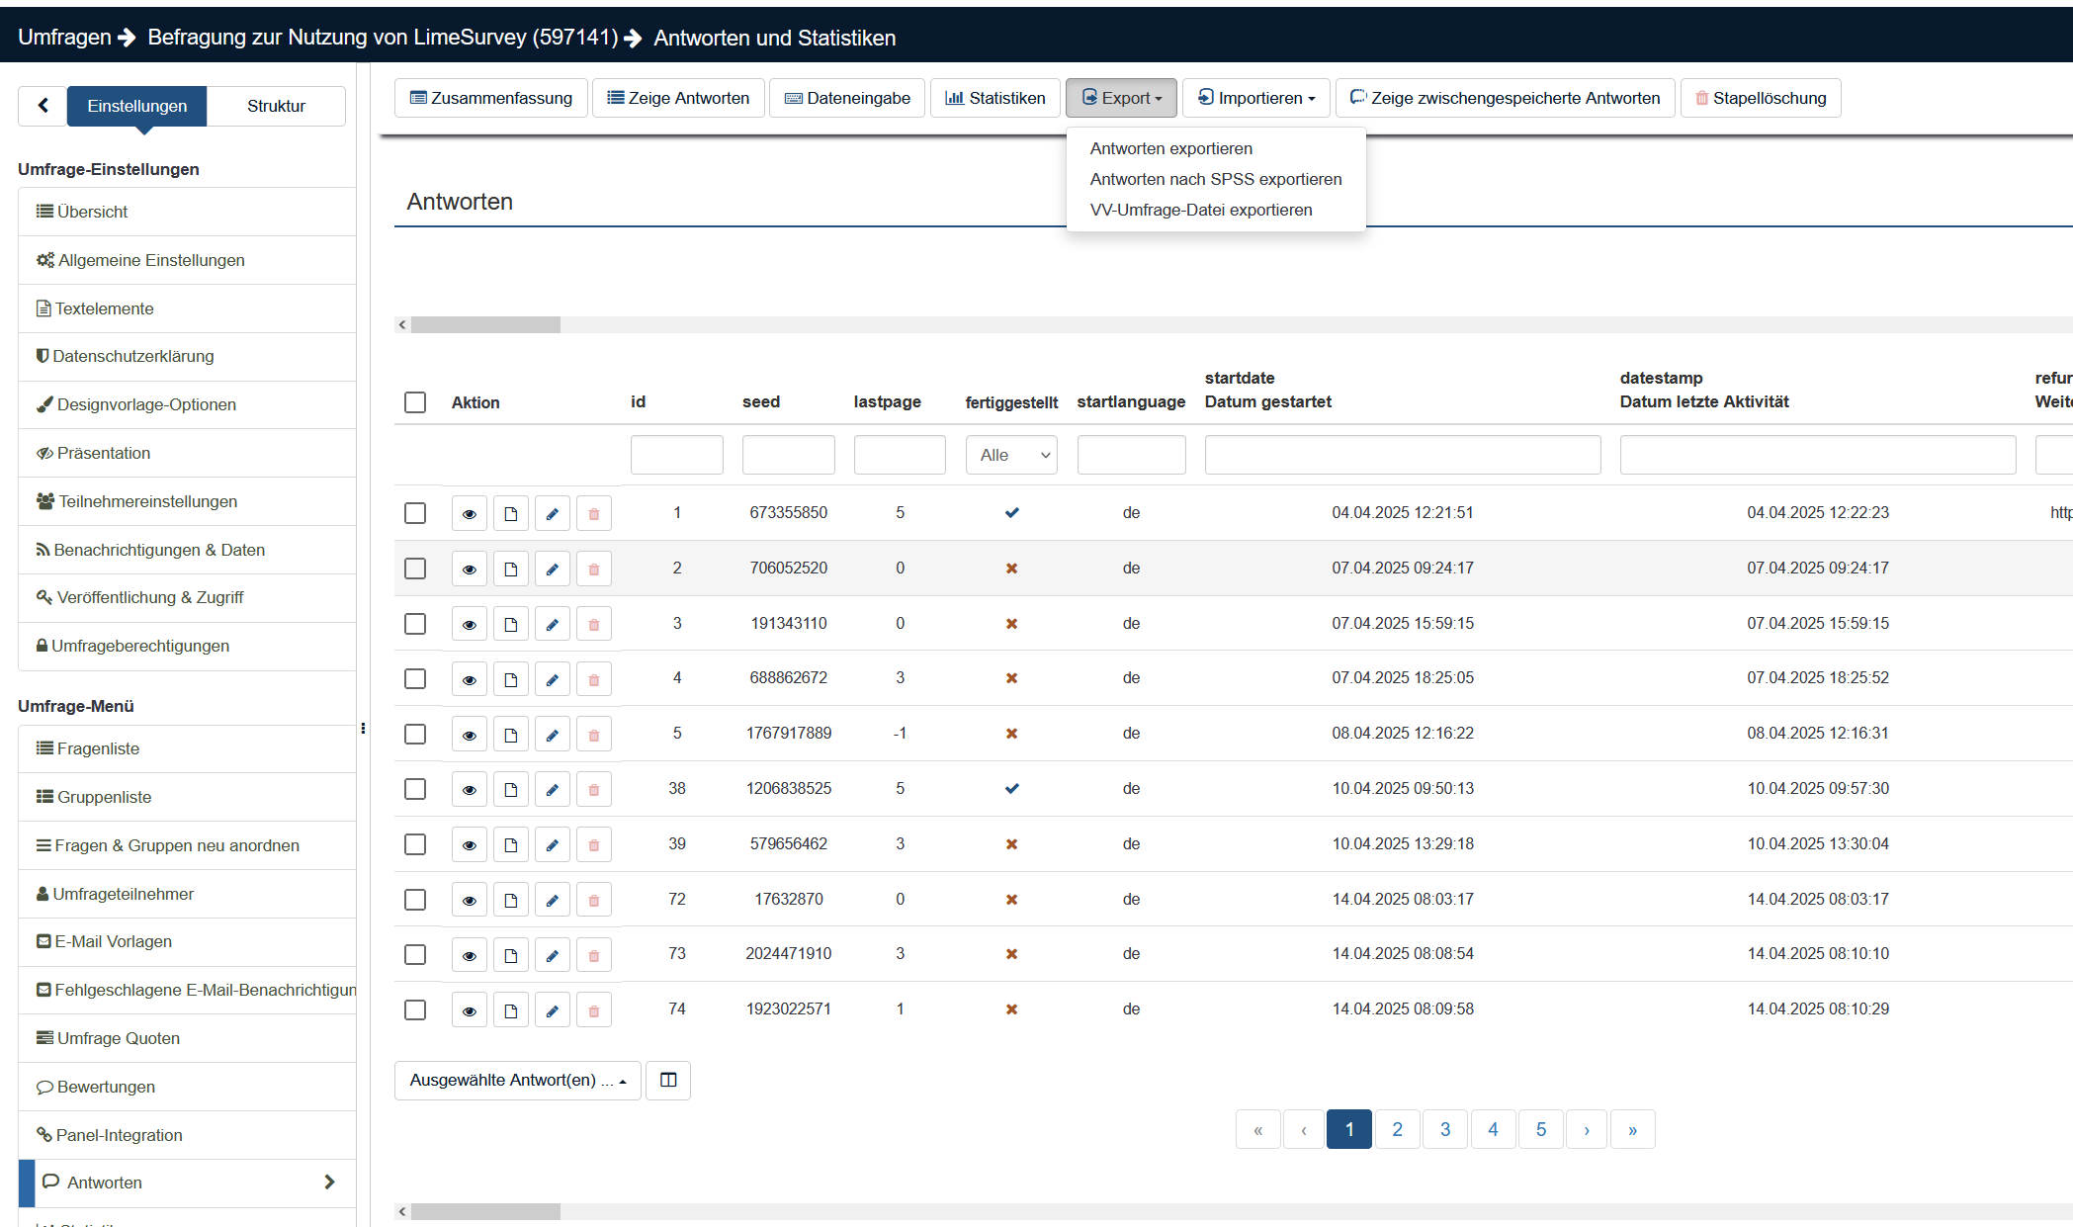This screenshot has height=1227, width=2073.
Task: Go to page 3 of responses
Action: (x=1444, y=1129)
